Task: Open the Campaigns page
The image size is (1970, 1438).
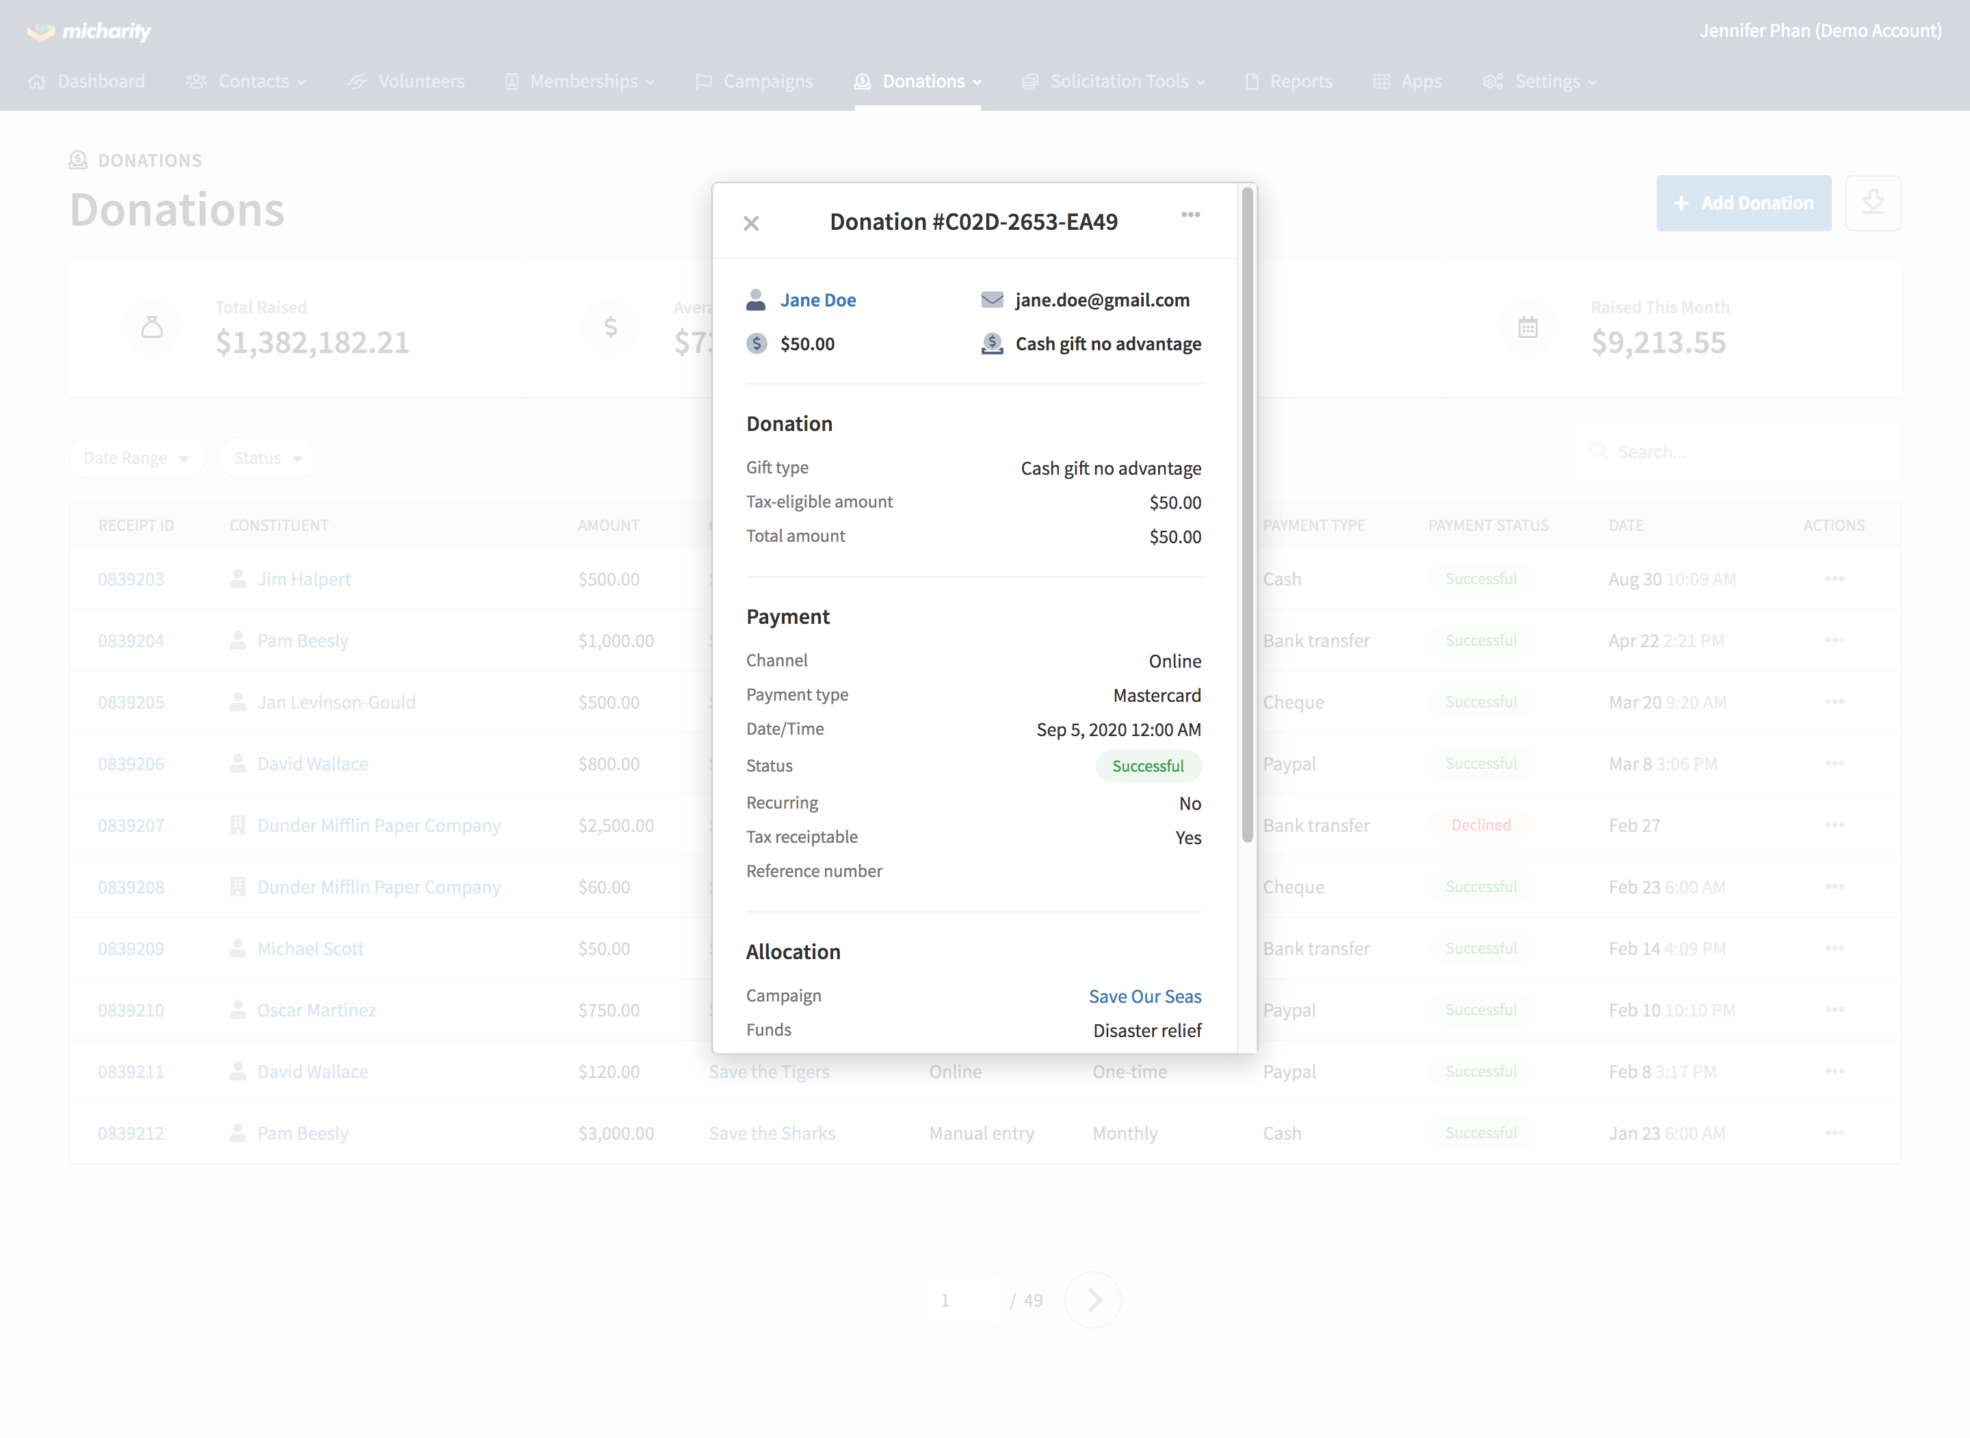Action: [754, 82]
